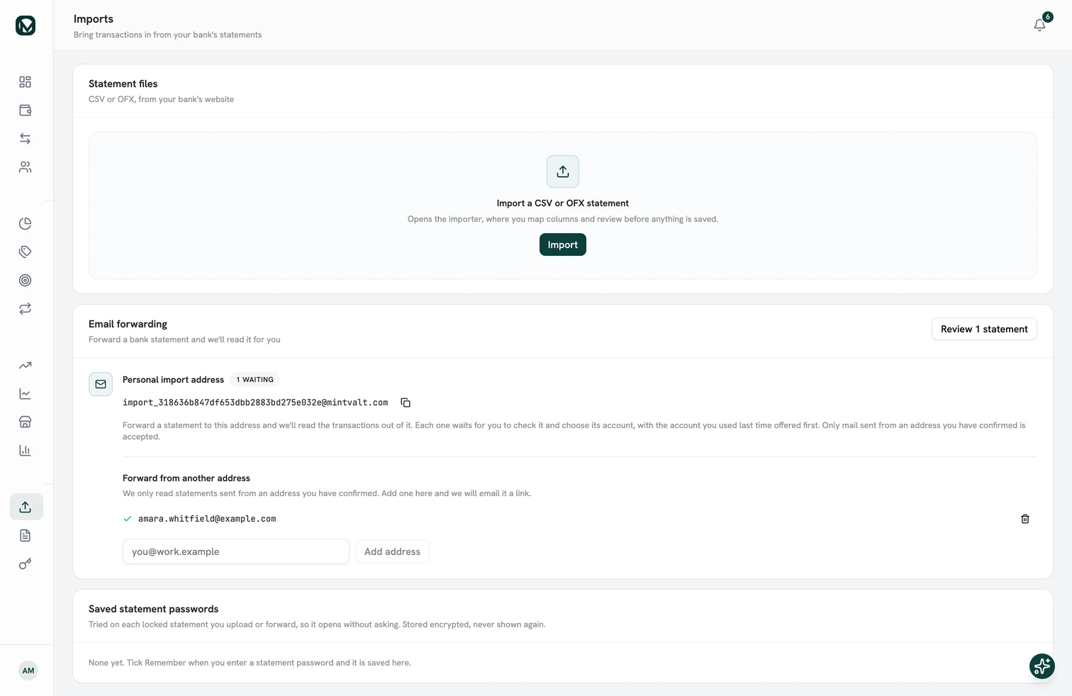This screenshot has height=696, width=1072.
Task: Click the upload icon in the statement drop area
Action: point(563,172)
